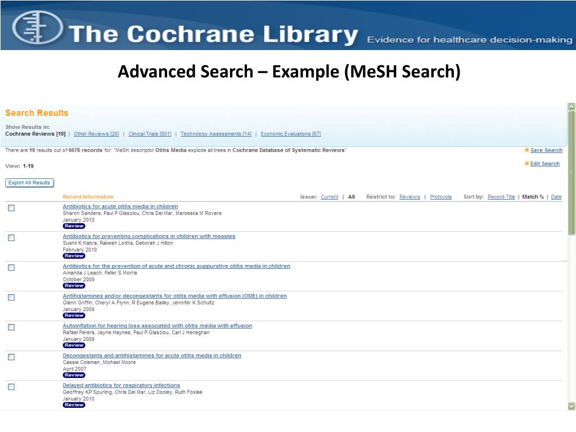Click the Search Results heading
The image size is (576, 432).
37,112
